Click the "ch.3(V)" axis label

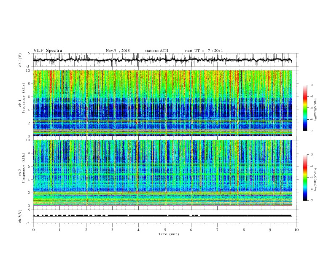point(20,216)
